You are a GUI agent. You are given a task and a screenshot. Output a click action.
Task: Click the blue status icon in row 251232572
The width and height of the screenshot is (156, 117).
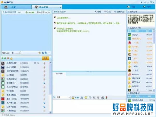(44, 103)
